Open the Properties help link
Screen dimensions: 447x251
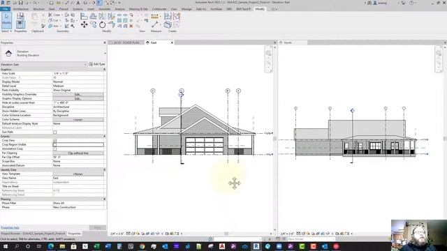coord(10,228)
